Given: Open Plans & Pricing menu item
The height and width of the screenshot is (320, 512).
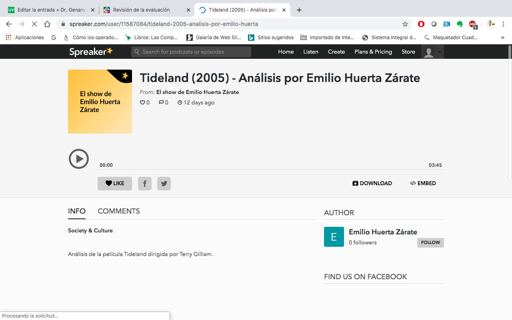Looking at the screenshot, I should click(x=373, y=52).
